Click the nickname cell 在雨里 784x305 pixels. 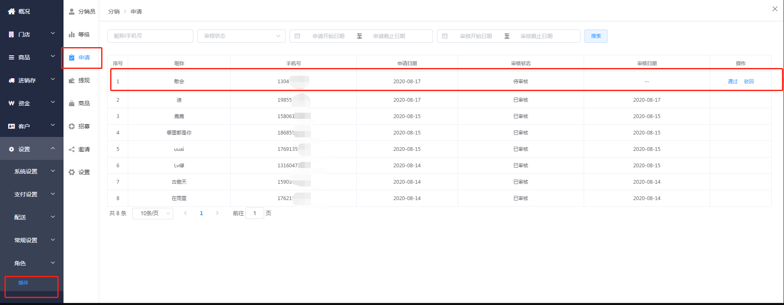[179, 198]
